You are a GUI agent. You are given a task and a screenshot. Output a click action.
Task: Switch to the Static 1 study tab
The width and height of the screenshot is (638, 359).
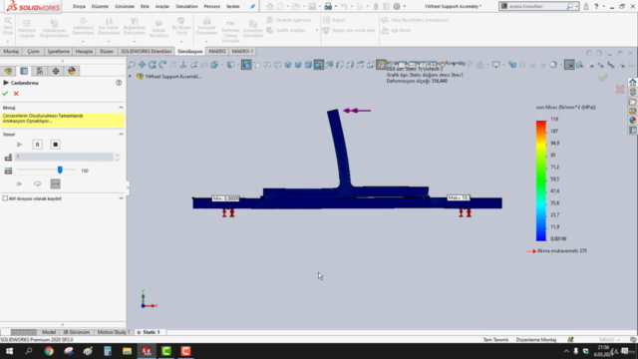(x=149, y=332)
